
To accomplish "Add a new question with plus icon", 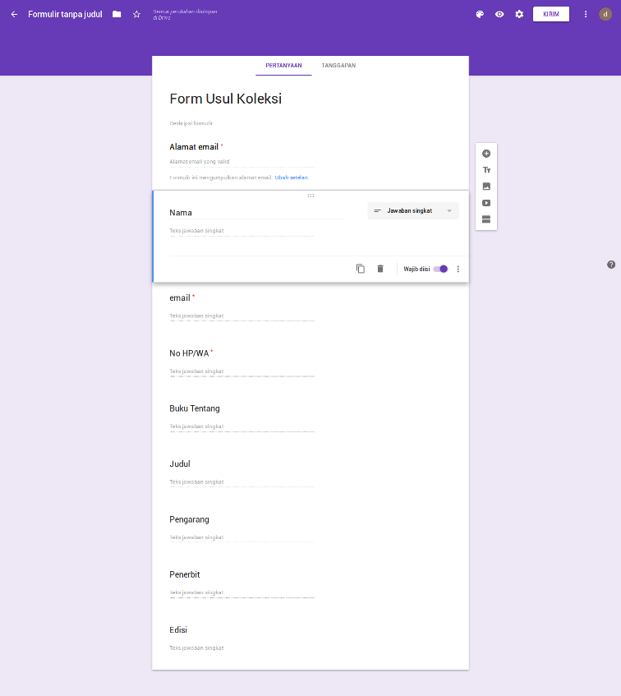I will [x=486, y=154].
